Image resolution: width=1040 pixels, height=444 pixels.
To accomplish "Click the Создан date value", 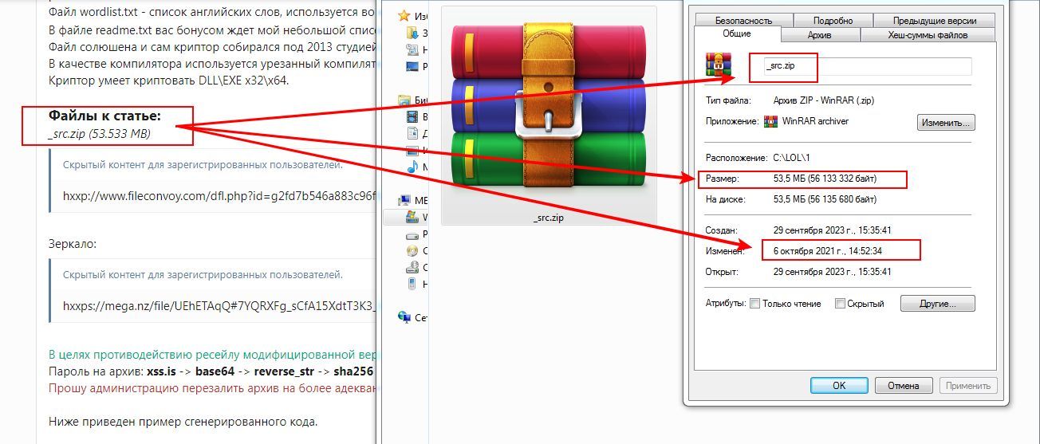I will [832, 230].
